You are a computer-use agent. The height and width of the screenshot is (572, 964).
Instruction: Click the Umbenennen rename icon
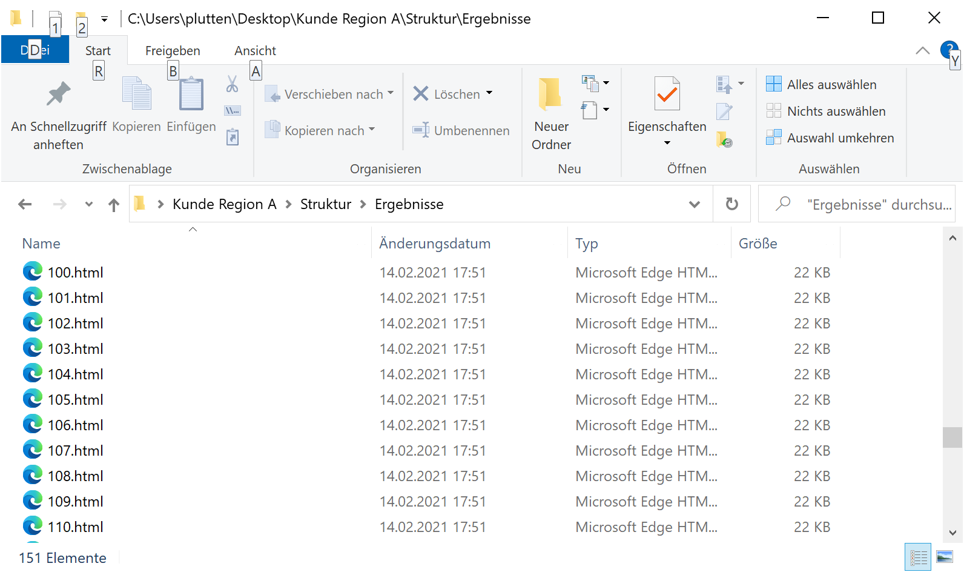pyautogui.click(x=421, y=130)
